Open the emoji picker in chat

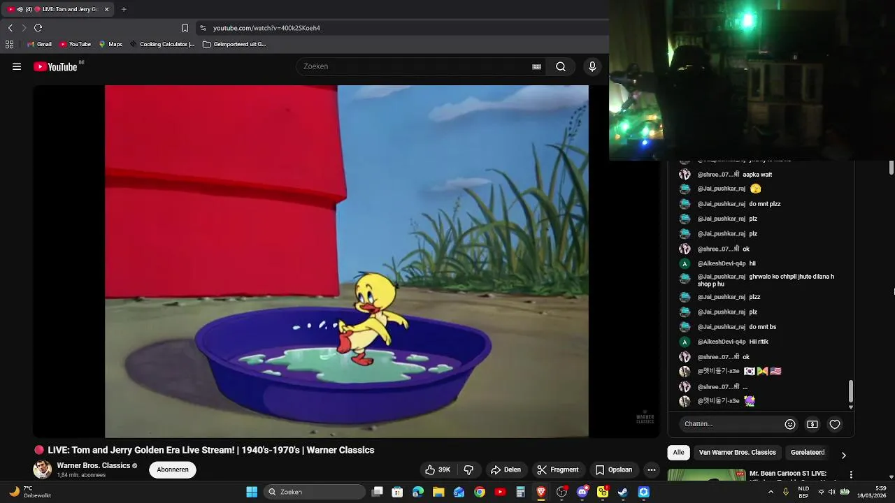tap(790, 424)
